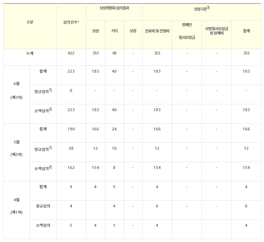Click the 190 value in 5월 합계 row
Screen dimensions: 264x242
pyautogui.click(x=71, y=129)
